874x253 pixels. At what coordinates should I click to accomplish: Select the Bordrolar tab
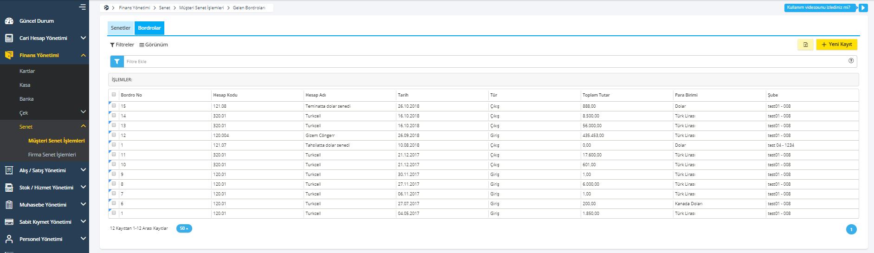point(149,28)
